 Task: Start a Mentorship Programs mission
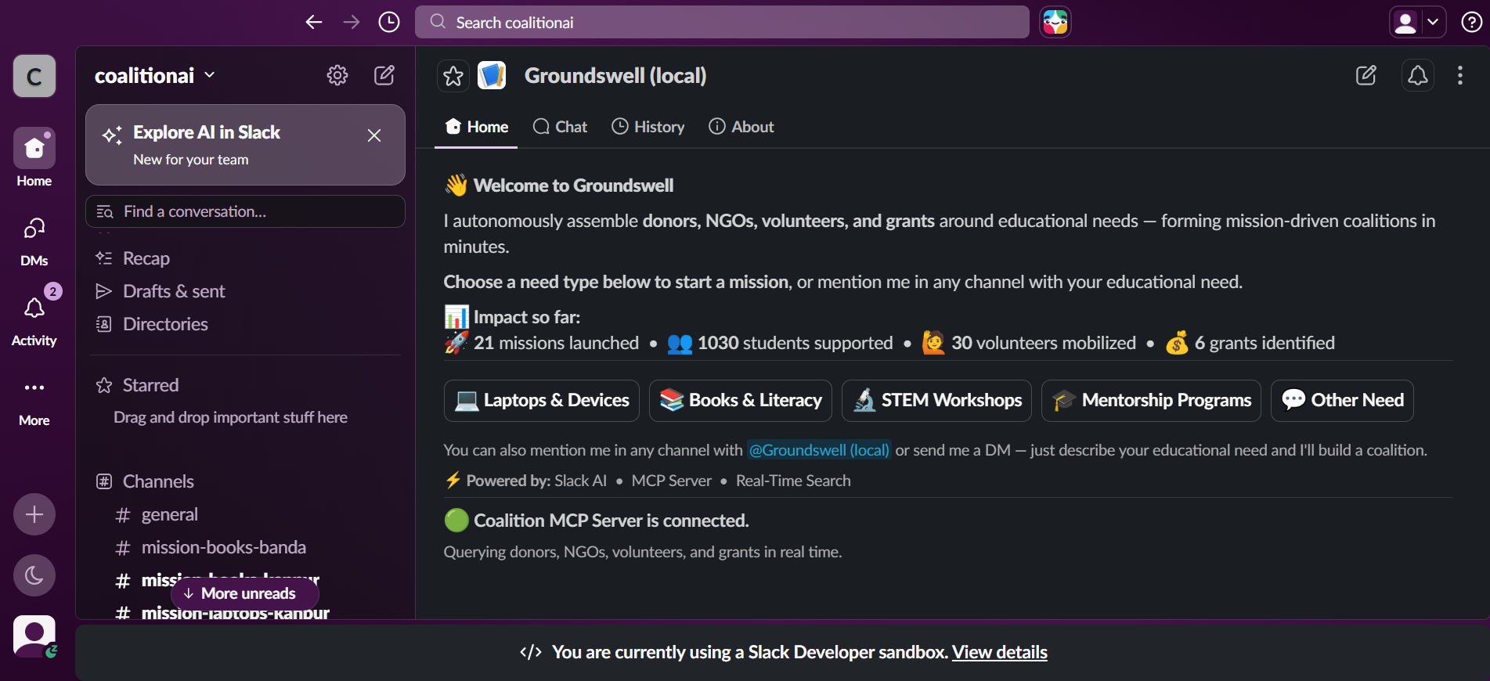1151,401
